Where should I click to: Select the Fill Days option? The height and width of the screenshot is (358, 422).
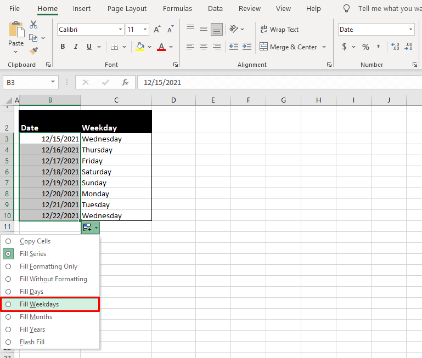click(x=50, y=292)
